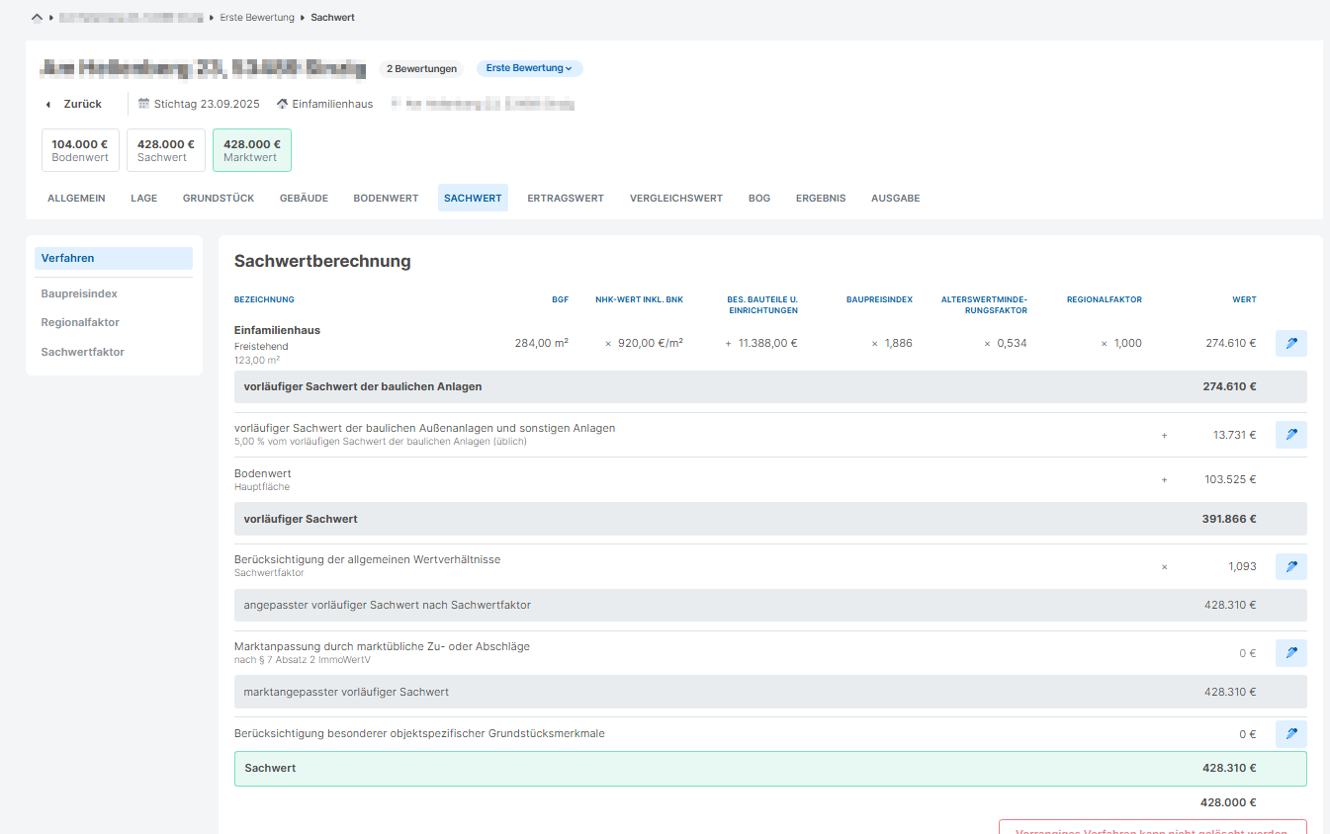Edit Außenanlagen value with pencil icon

[1290, 435]
